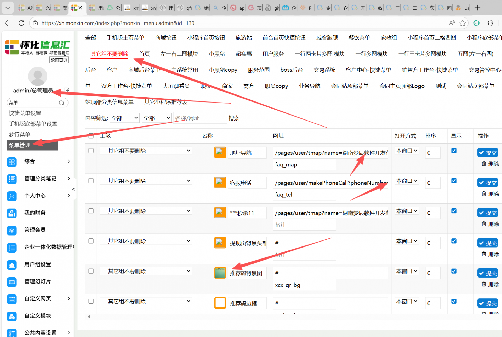Click the 用户组设置 sidebar icon
Viewport: 502px width, 337px height.
pyautogui.click(x=12, y=265)
